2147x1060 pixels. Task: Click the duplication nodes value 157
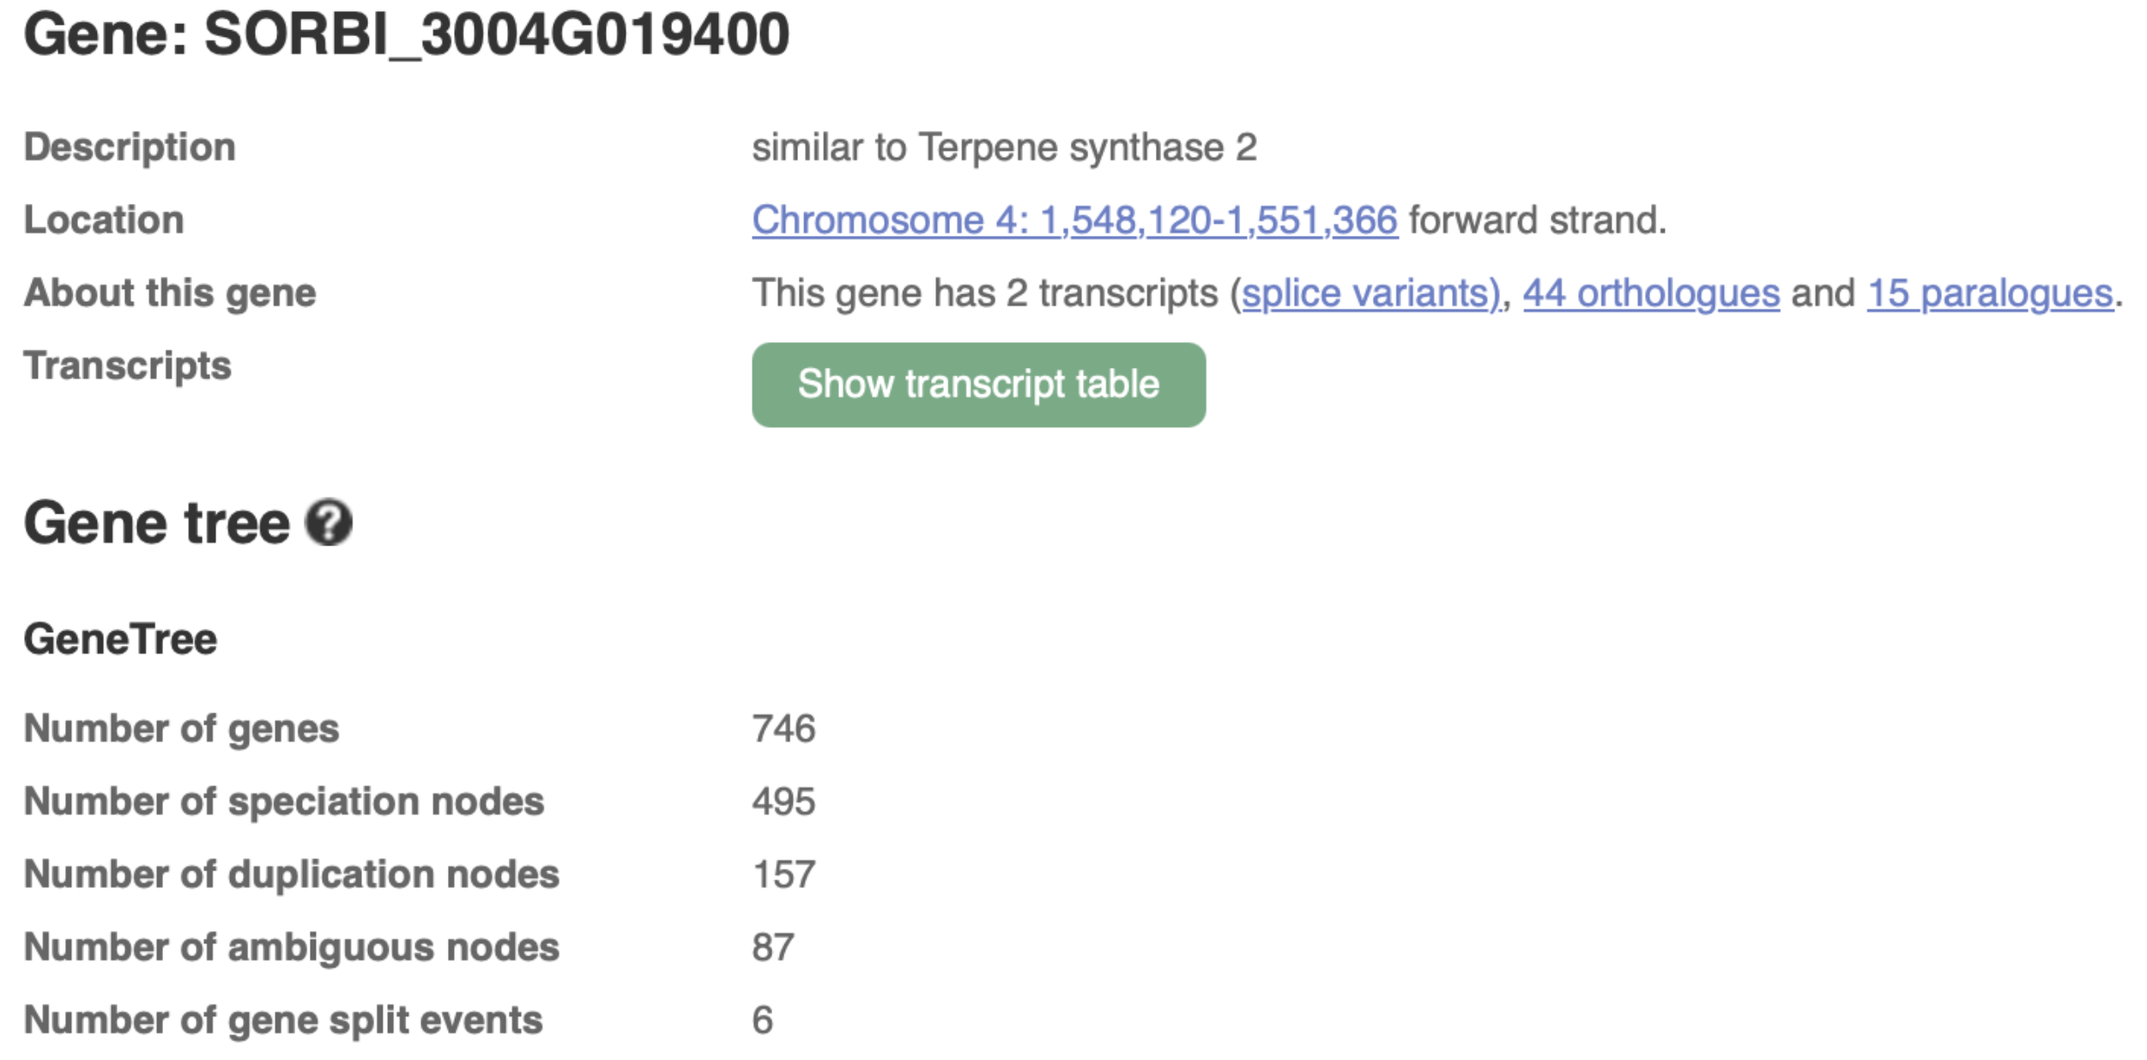(783, 875)
